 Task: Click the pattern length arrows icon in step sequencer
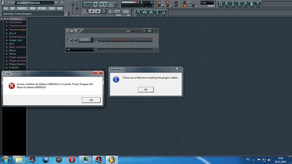point(68,31)
